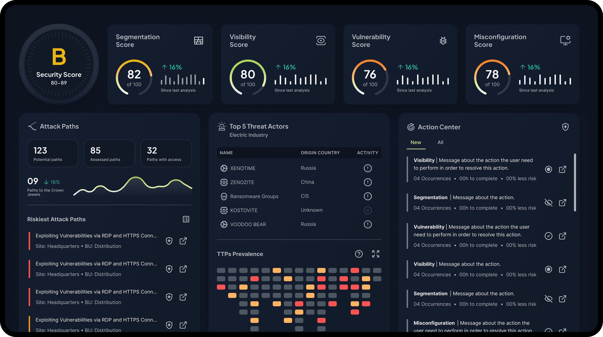The width and height of the screenshot is (603, 337).
Task: Open second riskiest attack path external link
Action: tap(183, 269)
